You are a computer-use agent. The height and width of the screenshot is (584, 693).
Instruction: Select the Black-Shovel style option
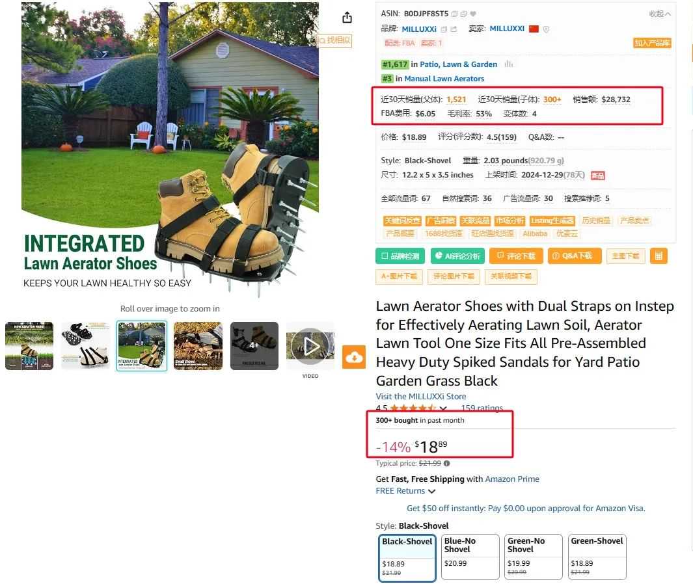pos(407,558)
